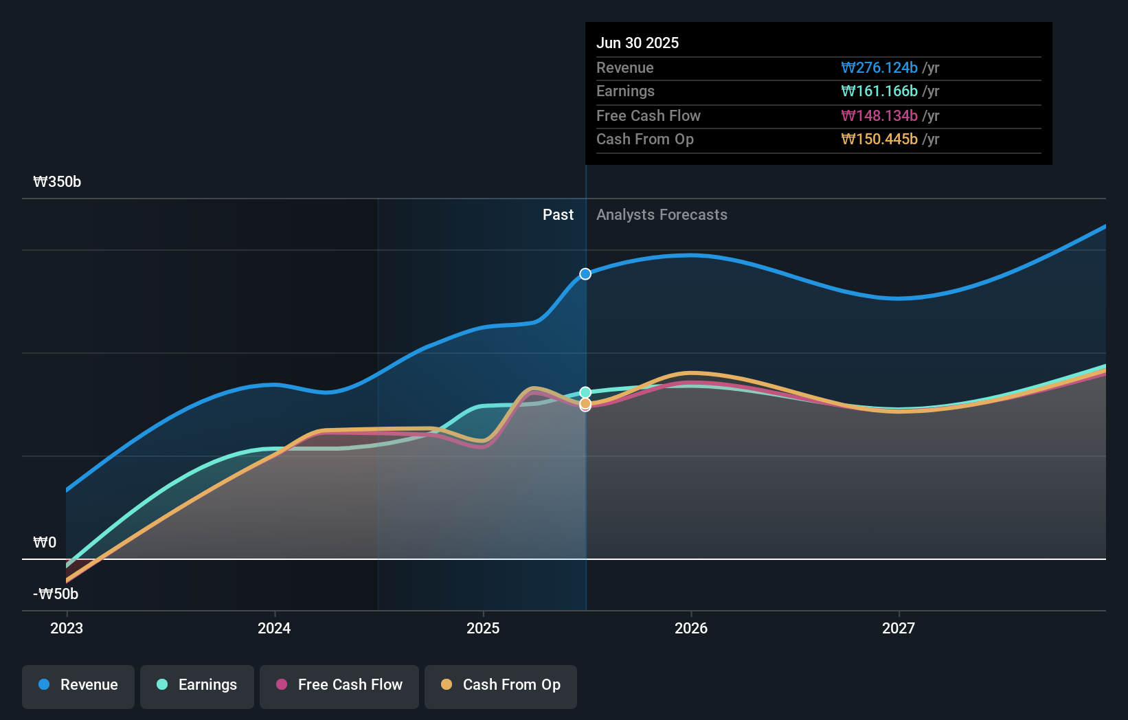Toggle the Revenue series visibility
This screenshot has height=720, width=1128.
tap(78, 685)
